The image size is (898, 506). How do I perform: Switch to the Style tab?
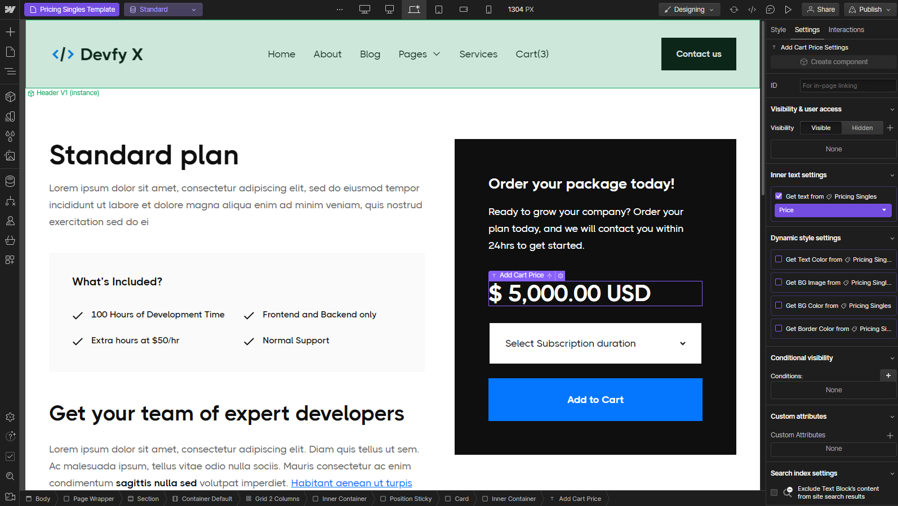click(778, 30)
